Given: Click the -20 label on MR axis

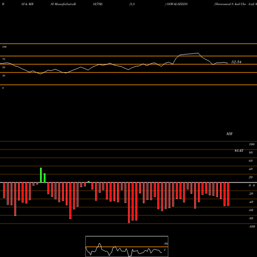Looking at the screenshot, I should pos(251,194).
